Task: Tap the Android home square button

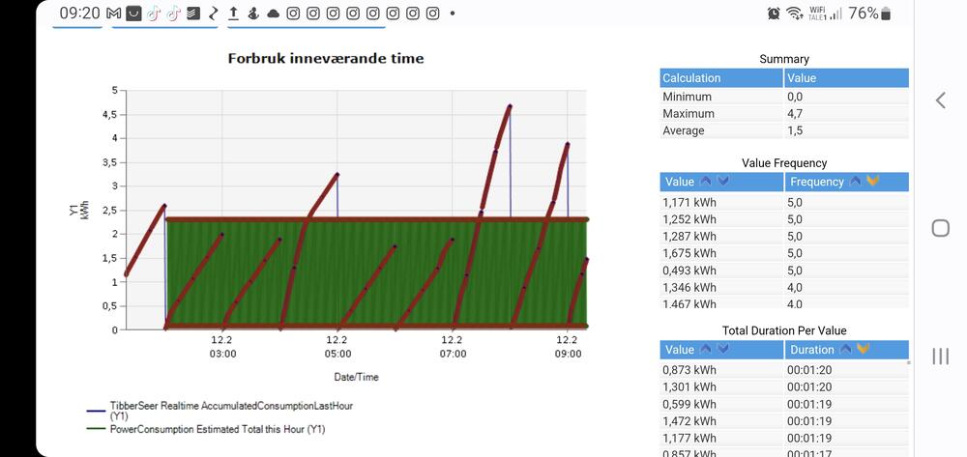Action: tap(941, 228)
